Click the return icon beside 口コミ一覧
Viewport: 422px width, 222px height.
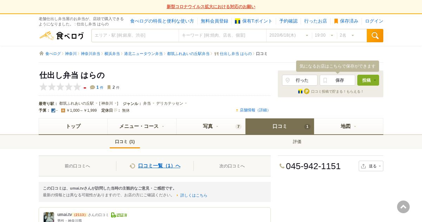132,166
